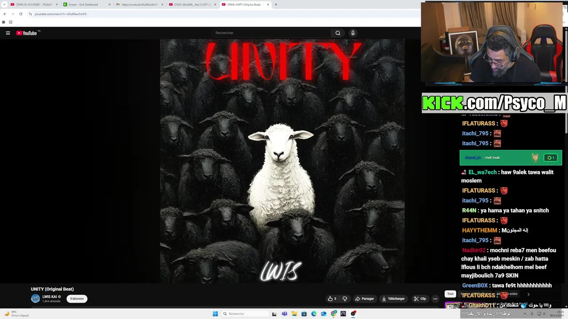Open the LWIS KAI channel name
Viewport: 568px width, 319px height.
pos(50,297)
